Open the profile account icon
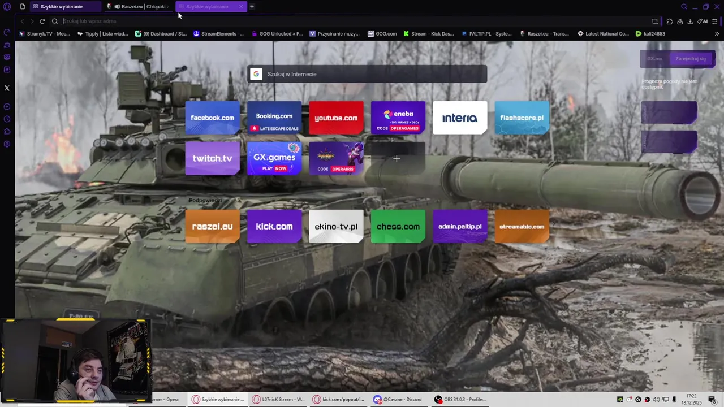724x407 pixels. click(680, 21)
